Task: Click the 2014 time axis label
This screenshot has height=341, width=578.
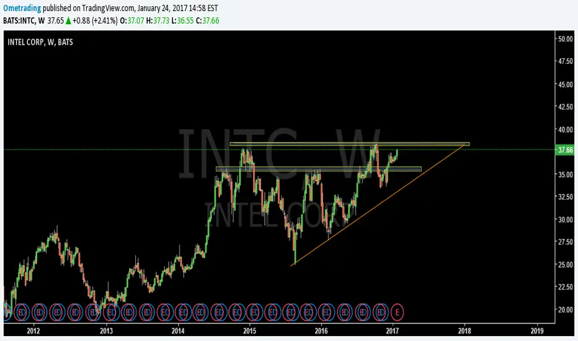Action: (178, 330)
